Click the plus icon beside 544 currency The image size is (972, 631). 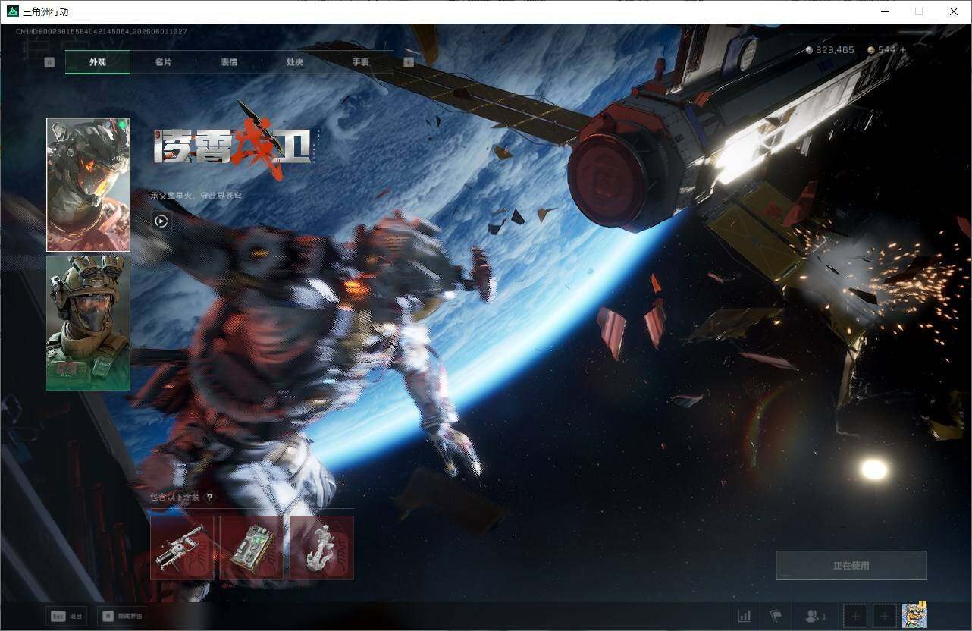click(903, 50)
